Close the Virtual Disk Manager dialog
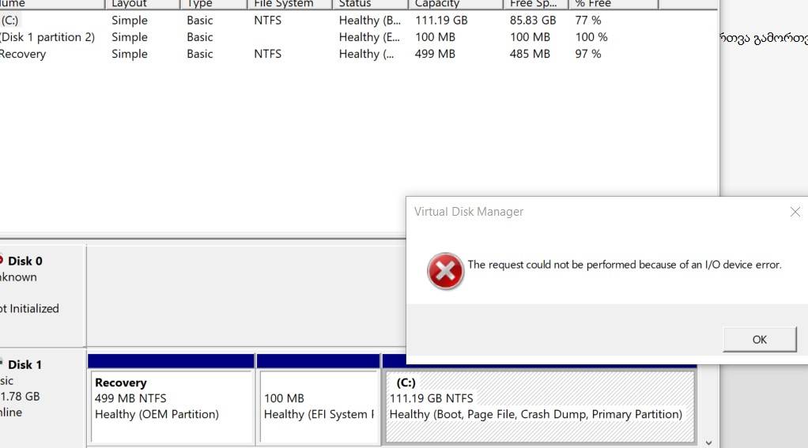 [x=795, y=212]
